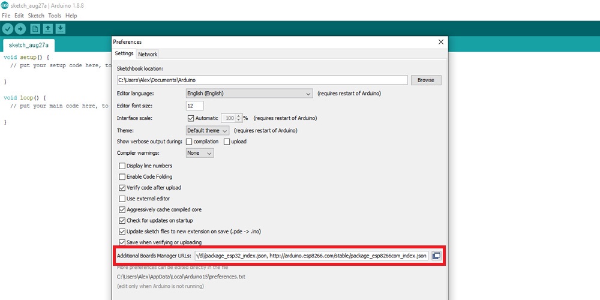This screenshot has width=600, height=300.
Task: Enable verbose output during upload
Action: click(227, 142)
